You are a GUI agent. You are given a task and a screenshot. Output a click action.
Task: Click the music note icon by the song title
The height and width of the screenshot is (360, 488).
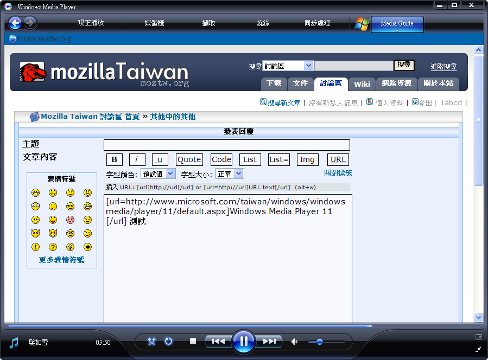[14, 343]
